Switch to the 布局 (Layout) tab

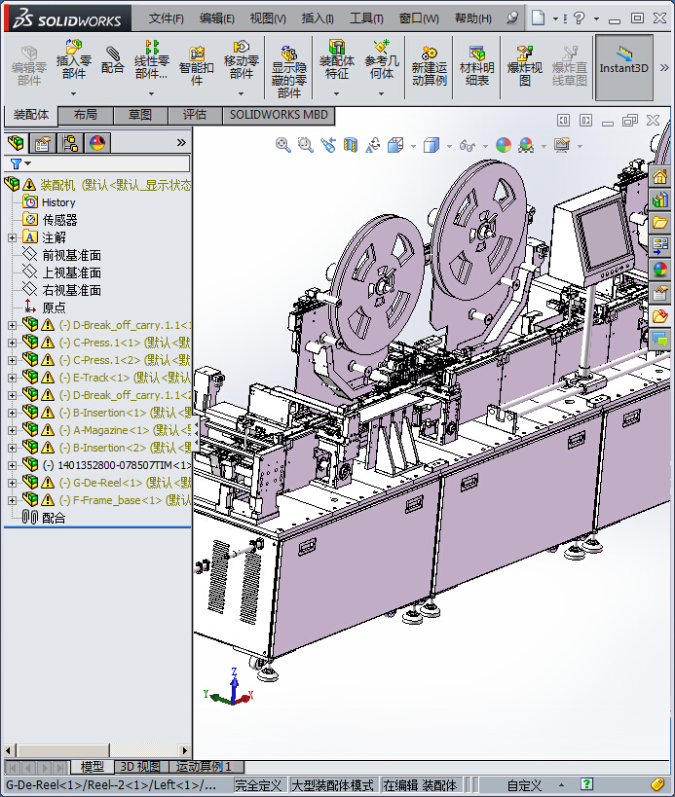86,115
